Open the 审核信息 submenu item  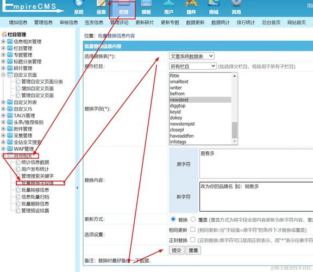(x=68, y=22)
